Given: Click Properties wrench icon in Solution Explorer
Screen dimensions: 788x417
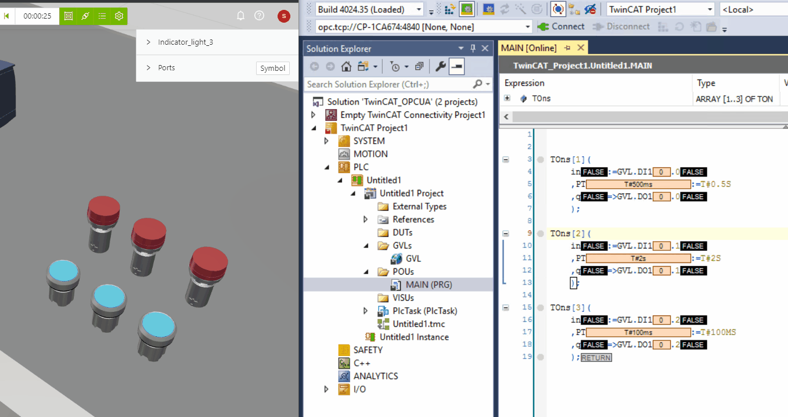Looking at the screenshot, I should coord(440,66).
